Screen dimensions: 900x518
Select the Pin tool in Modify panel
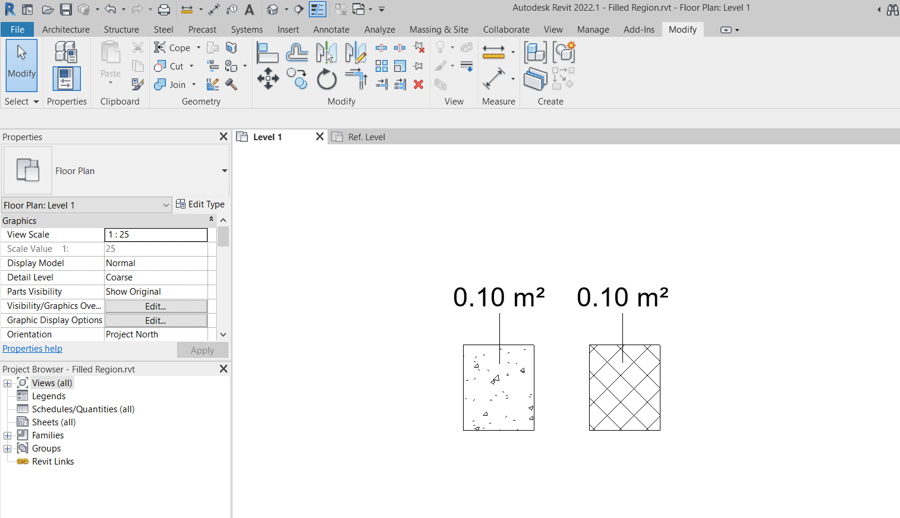click(x=418, y=65)
